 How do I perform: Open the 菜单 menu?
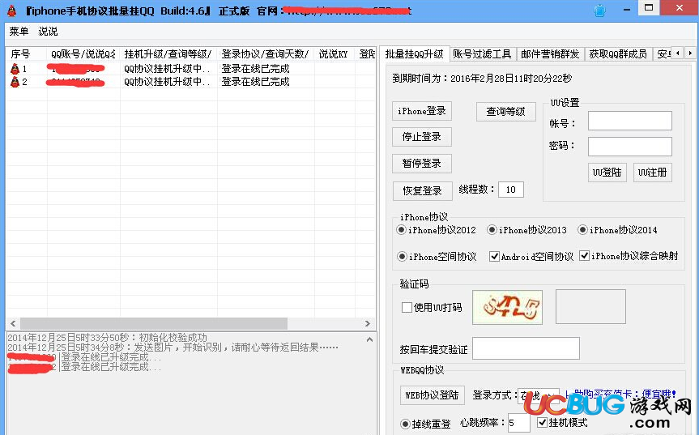click(19, 32)
